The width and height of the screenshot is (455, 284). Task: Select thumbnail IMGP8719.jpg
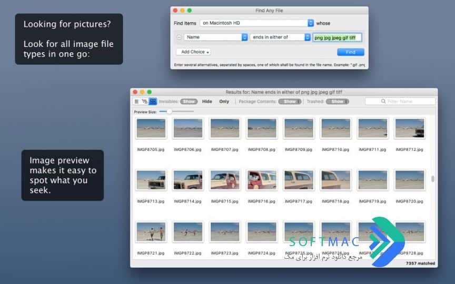click(x=372, y=180)
